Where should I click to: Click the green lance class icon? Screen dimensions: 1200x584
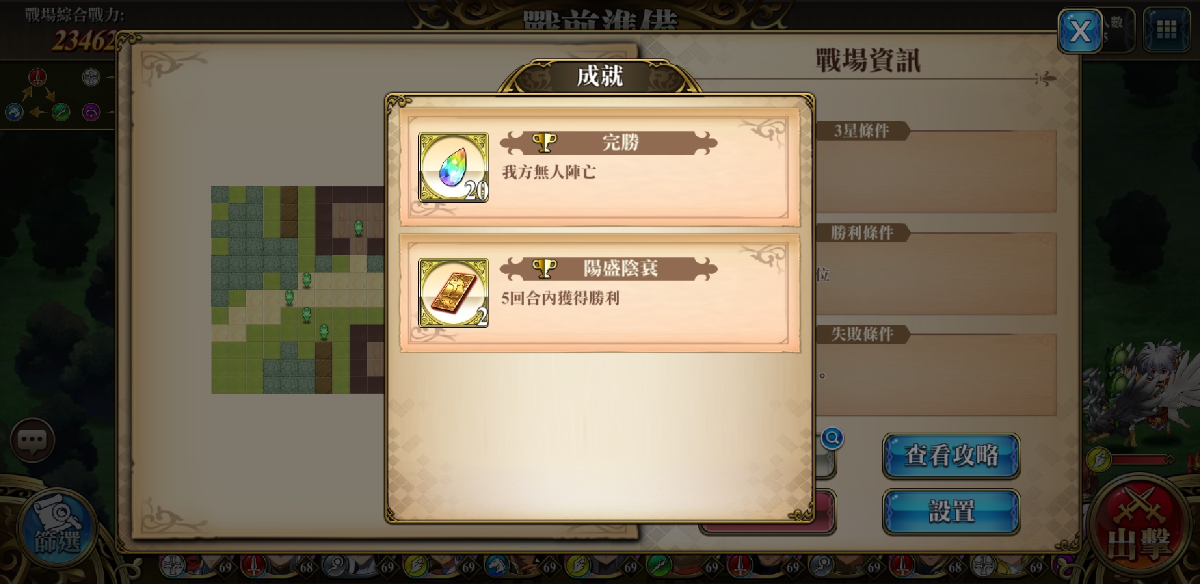pos(61,112)
